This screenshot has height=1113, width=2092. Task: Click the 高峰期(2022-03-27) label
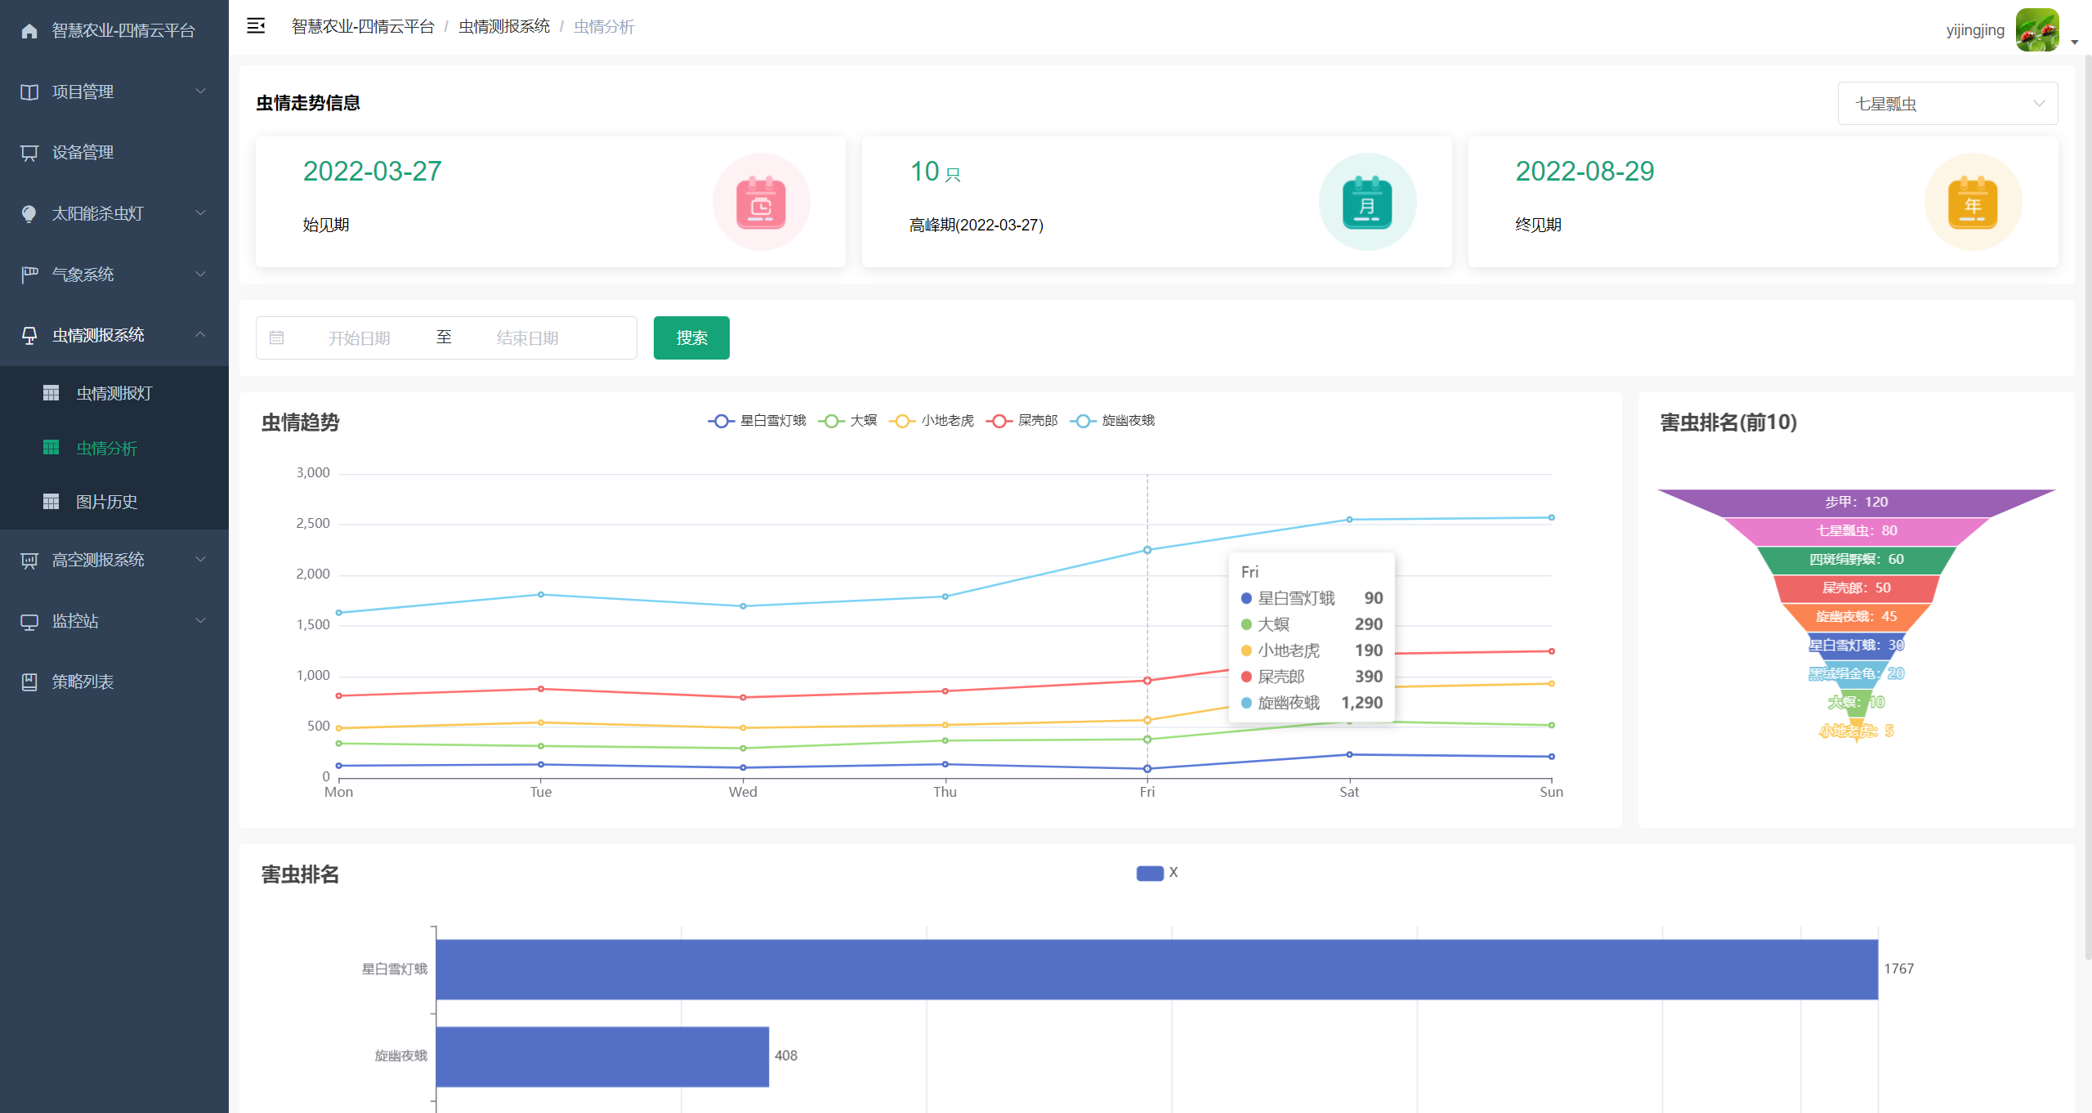click(x=976, y=226)
